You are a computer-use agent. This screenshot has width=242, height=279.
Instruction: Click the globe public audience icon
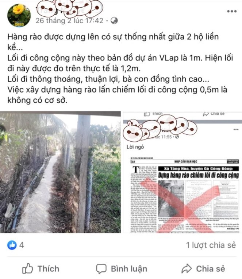click(x=114, y=21)
